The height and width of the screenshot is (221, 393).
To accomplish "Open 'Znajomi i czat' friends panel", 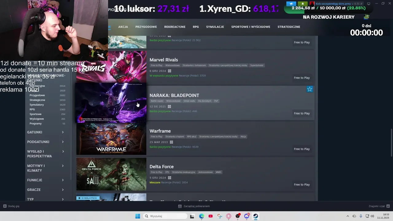I will click(379, 206).
